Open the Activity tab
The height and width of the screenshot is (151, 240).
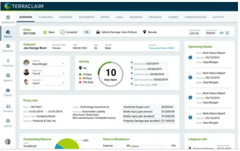coord(218,17)
